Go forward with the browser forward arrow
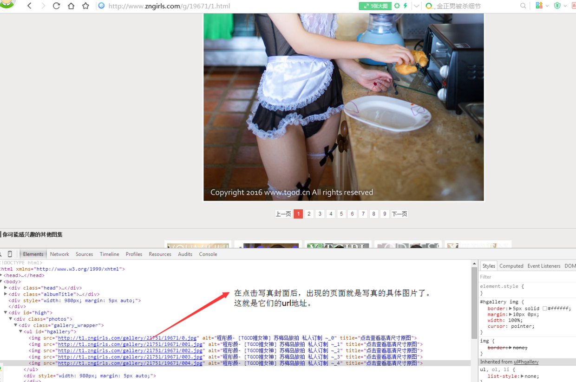This screenshot has width=576, height=382. (x=43, y=6)
